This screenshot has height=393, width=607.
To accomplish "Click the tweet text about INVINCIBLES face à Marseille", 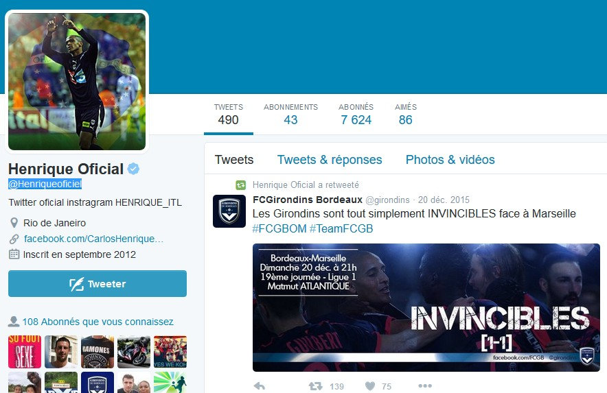I will [x=414, y=213].
